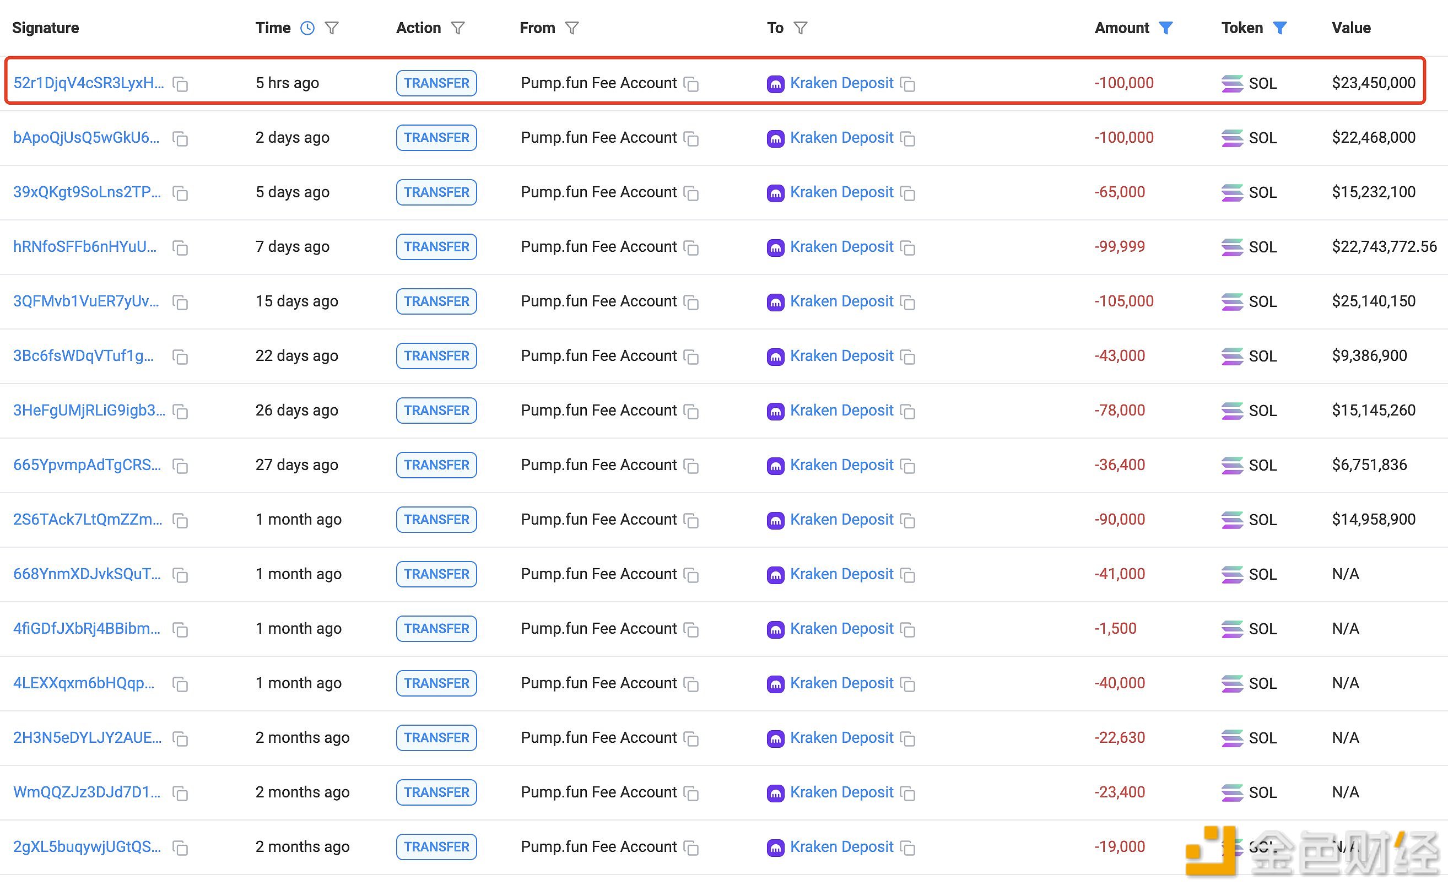
Task: Copy Pump.fun Fee Account address in 22 days ago row
Action: (691, 357)
